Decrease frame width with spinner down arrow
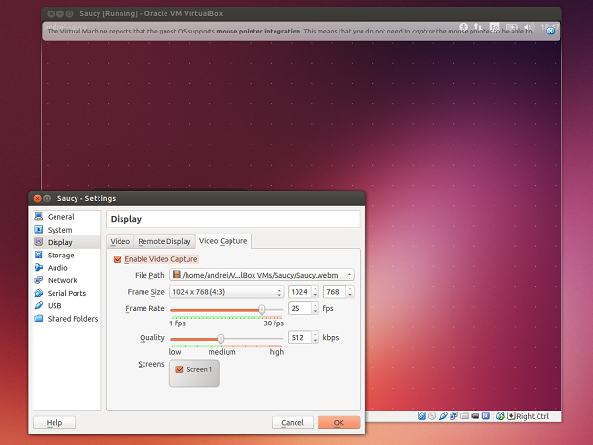Screen dimensions: 593x445 [x=316, y=295]
